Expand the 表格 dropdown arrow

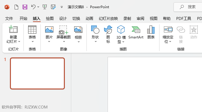tap(33, 42)
